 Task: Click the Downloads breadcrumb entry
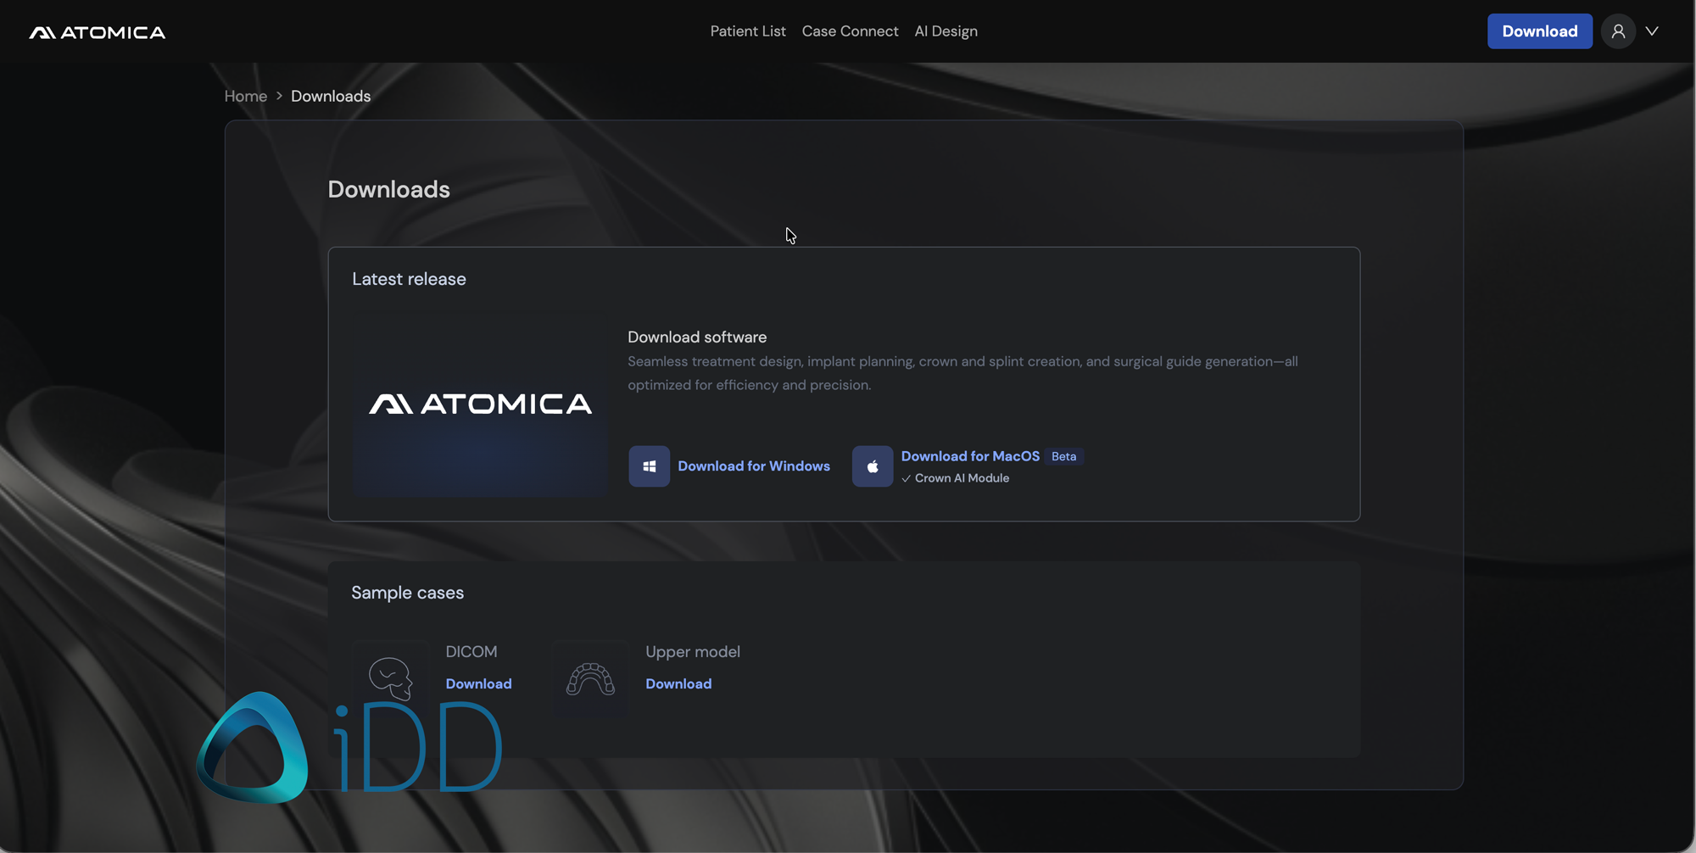331,96
